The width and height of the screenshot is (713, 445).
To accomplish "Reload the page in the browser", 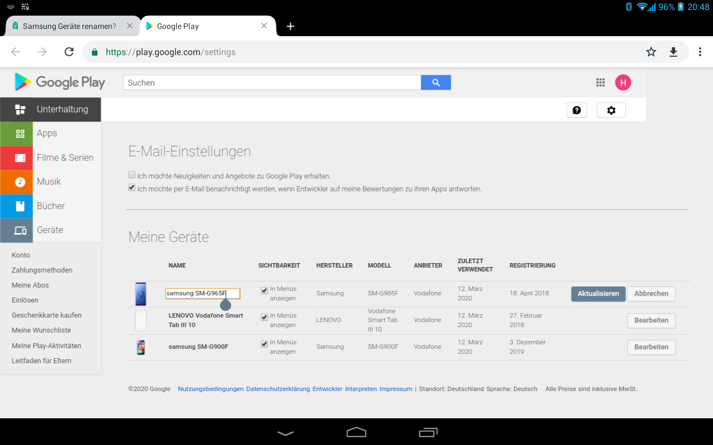I will coord(69,52).
